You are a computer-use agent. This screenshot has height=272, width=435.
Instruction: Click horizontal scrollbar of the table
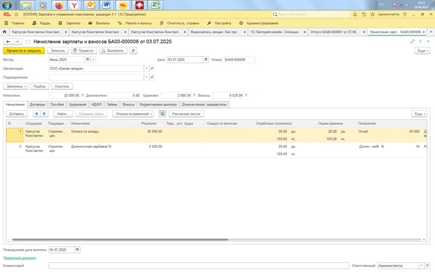pos(120,239)
